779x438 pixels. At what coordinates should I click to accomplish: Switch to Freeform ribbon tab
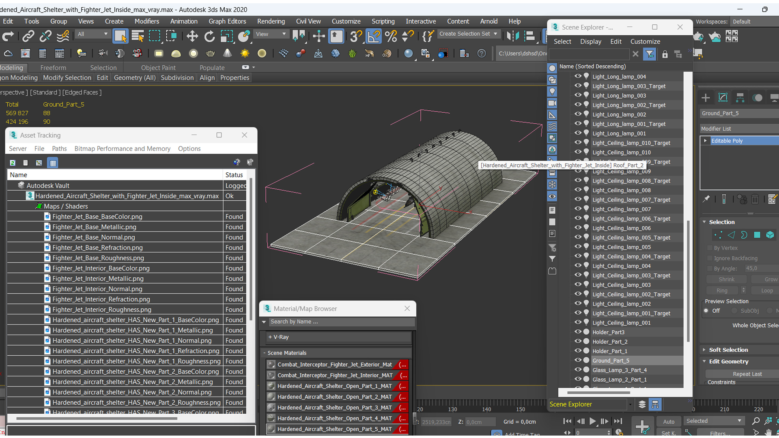(x=53, y=68)
